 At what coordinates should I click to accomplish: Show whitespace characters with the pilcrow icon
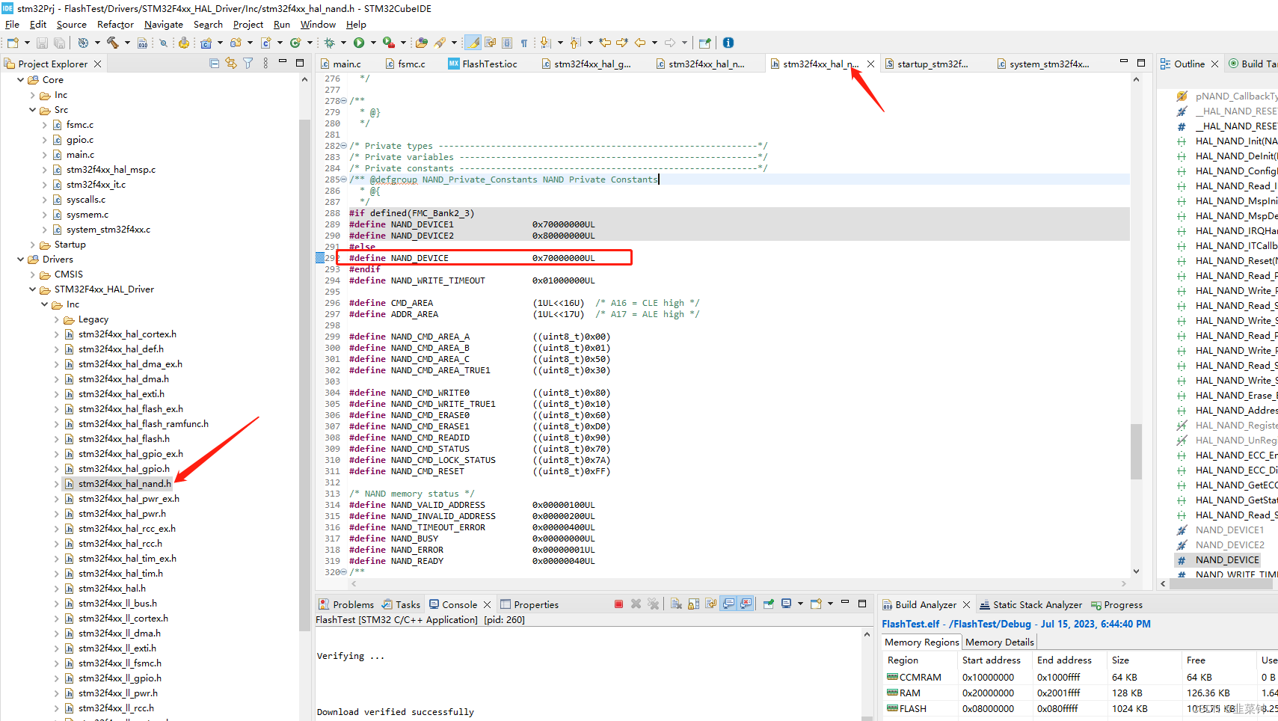coord(523,43)
